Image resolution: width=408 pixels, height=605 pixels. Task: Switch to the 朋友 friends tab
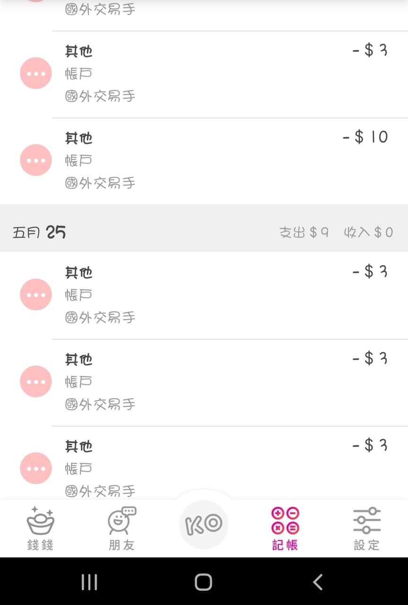click(122, 528)
